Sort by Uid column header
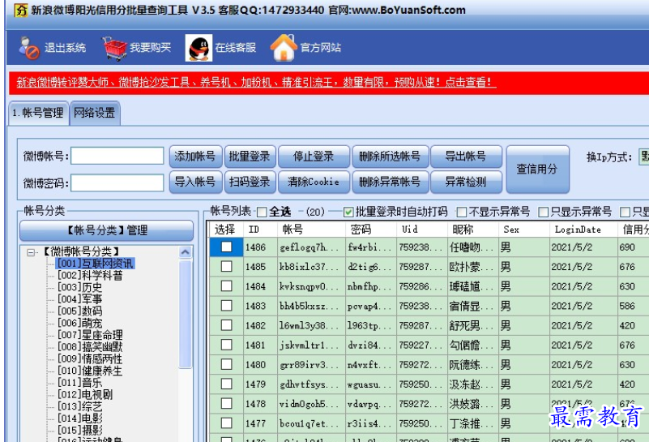649x442 pixels. pos(422,230)
